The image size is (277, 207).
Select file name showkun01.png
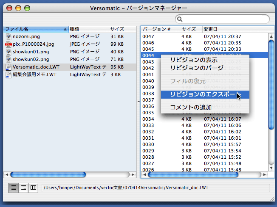point(31,52)
